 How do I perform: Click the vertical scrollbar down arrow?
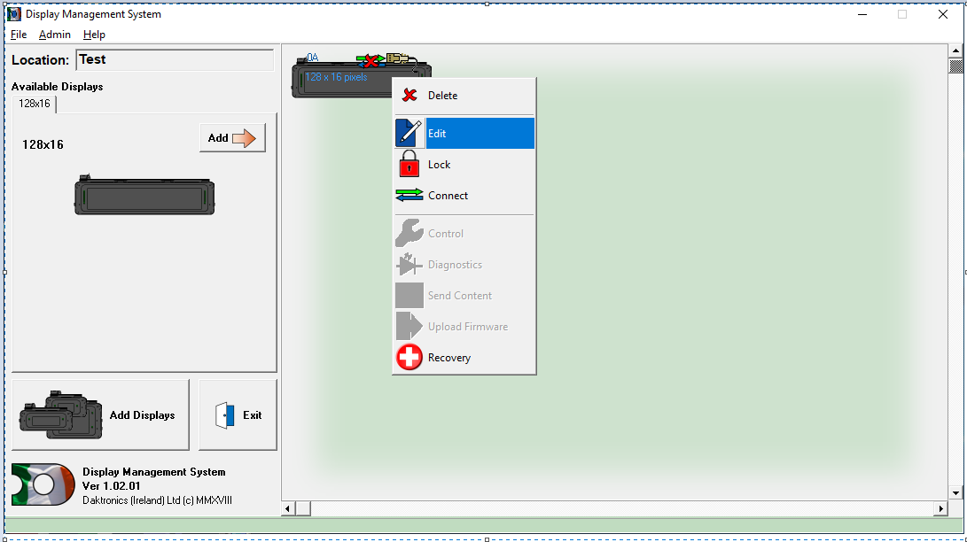(x=956, y=492)
